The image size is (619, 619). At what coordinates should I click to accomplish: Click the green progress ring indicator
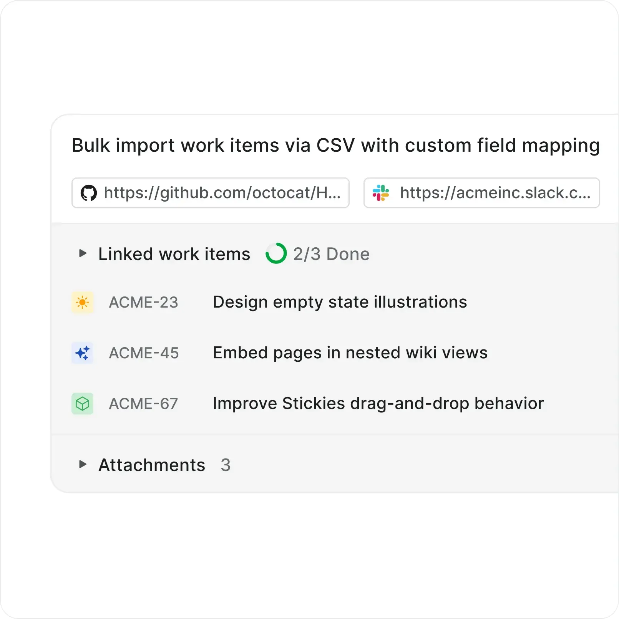276,253
